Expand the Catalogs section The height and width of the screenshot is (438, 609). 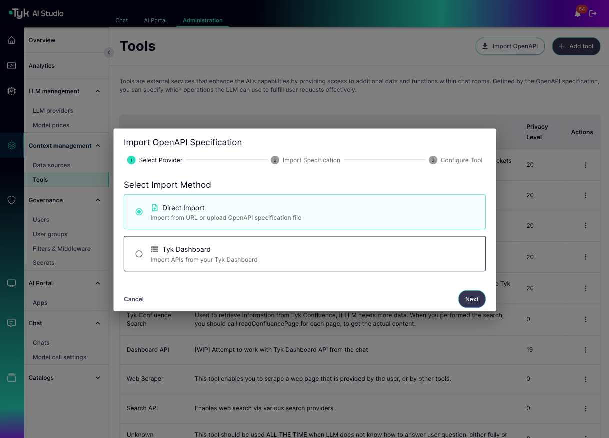98,377
